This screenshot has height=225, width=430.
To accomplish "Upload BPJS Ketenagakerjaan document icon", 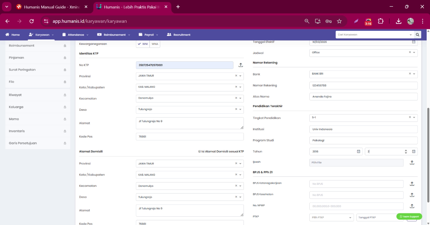I will coord(412,184).
